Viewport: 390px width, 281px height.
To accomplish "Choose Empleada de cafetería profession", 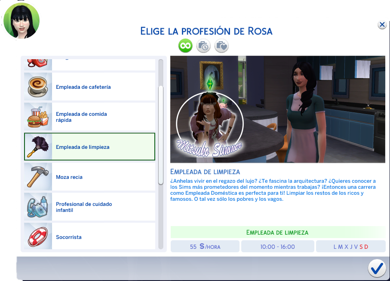I will [89, 87].
